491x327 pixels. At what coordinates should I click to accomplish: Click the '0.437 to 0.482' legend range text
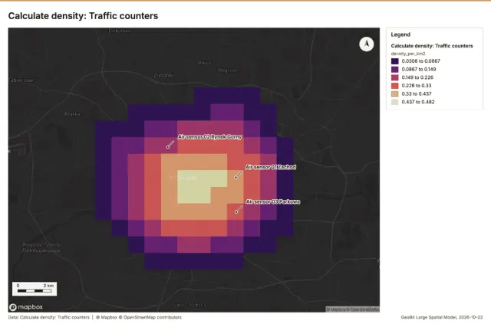point(418,102)
